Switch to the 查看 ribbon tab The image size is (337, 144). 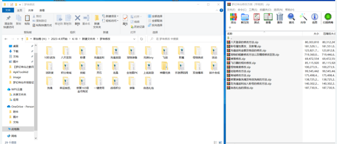pos(42,10)
